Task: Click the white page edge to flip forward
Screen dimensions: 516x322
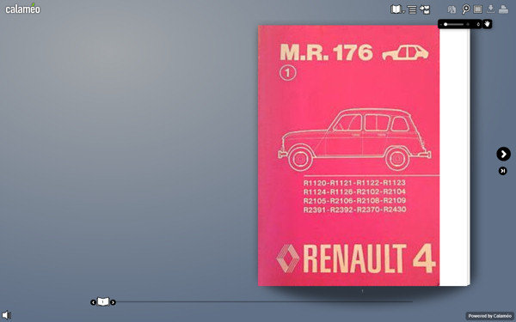Action: (x=454, y=157)
